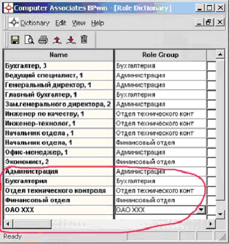The height and width of the screenshot is (244, 229).
Task: Expand the ОАО ХХХ role group dropdown
Action: click(201, 209)
